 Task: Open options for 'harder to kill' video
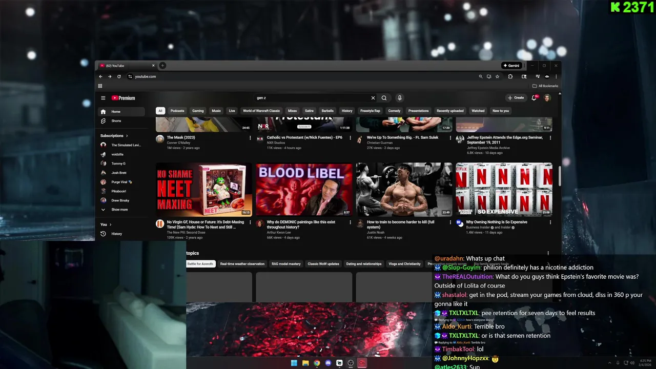pyautogui.click(x=450, y=222)
